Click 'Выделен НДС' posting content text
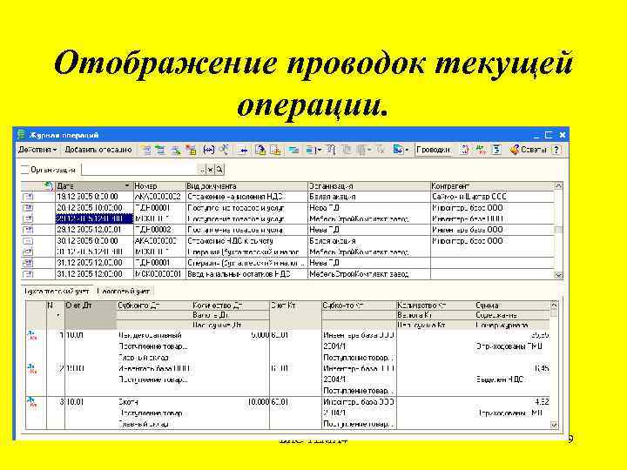The image size is (627, 470). (x=500, y=379)
